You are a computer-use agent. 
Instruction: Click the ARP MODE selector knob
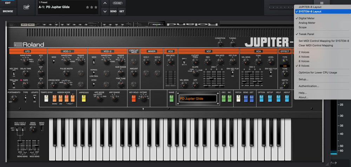(99, 98)
